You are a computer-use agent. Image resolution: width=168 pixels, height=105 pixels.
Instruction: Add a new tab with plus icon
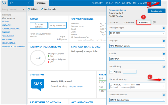click(x=53, y=3)
